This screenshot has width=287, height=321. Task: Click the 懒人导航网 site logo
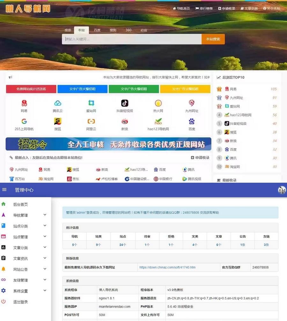(28, 9)
